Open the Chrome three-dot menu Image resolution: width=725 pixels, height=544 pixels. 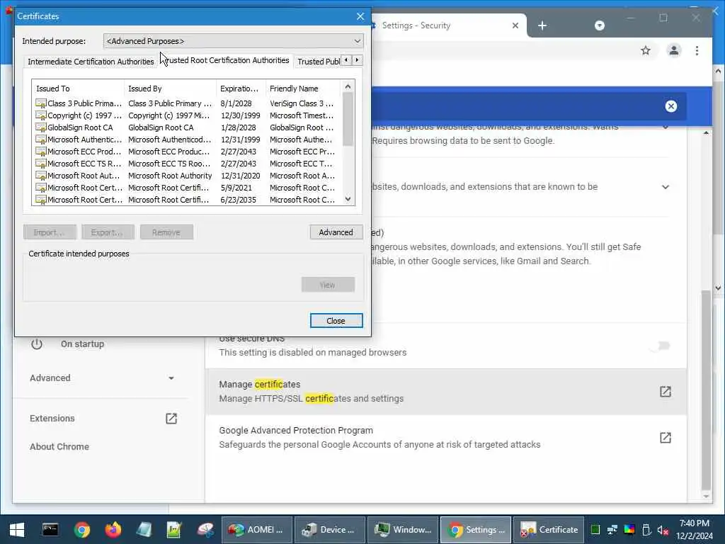[x=697, y=50]
